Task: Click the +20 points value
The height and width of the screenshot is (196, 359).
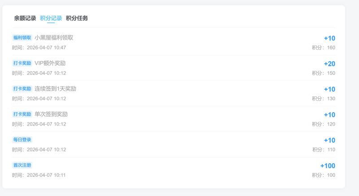Action: [329, 64]
